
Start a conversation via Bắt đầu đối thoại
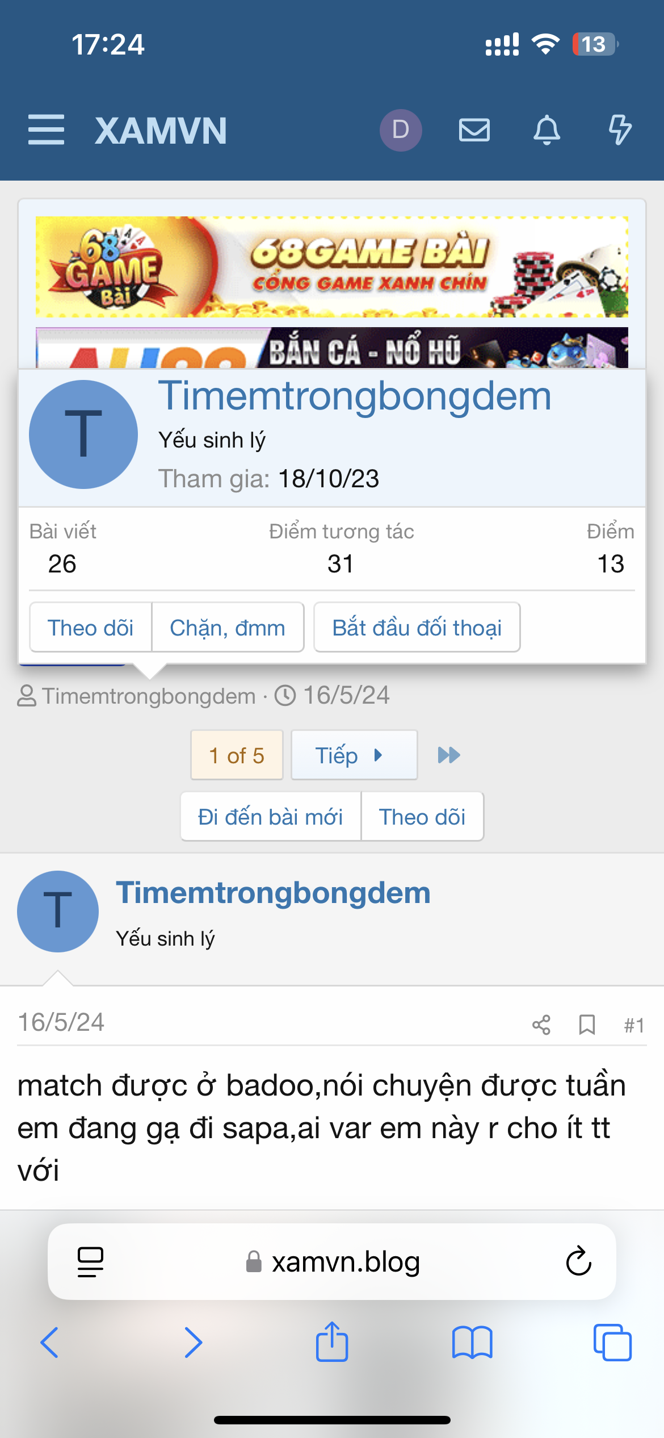click(416, 627)
